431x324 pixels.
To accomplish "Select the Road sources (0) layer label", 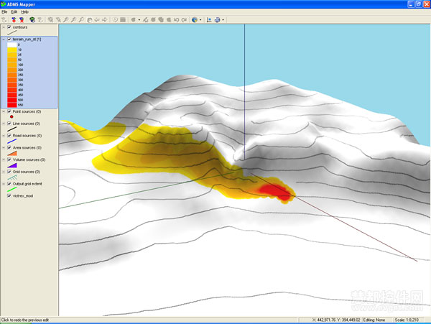I will pyautogui.click(x=27, y=136).
